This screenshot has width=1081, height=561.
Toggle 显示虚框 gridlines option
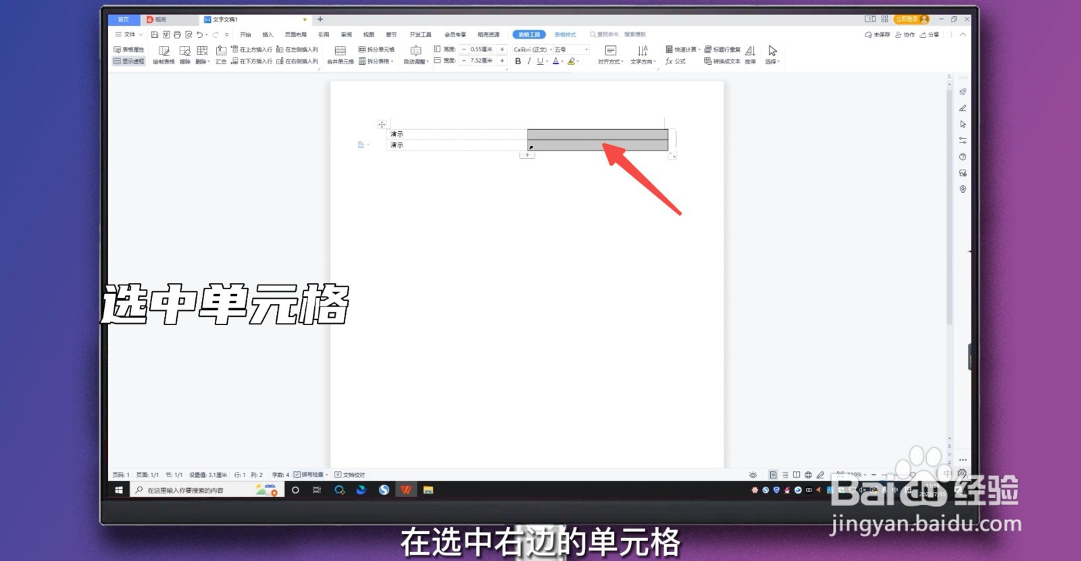[128, 61]
